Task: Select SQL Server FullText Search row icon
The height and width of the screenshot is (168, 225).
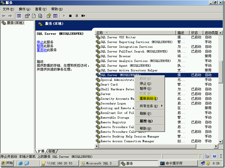Action: [98, 51]
